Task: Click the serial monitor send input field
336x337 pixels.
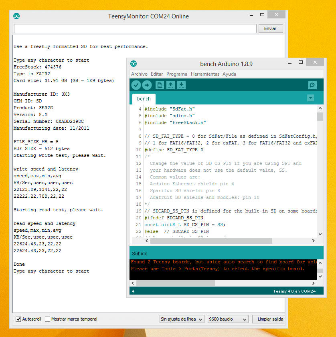Action: (x=135, y=29)
